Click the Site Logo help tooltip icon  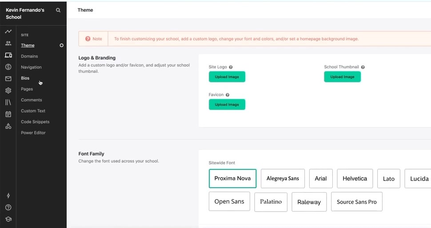pyautogui.click(x=231, y=67)
